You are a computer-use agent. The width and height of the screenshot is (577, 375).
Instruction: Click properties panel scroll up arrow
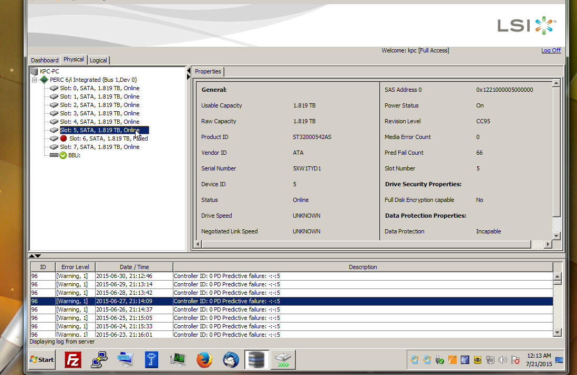click(557, 83)
